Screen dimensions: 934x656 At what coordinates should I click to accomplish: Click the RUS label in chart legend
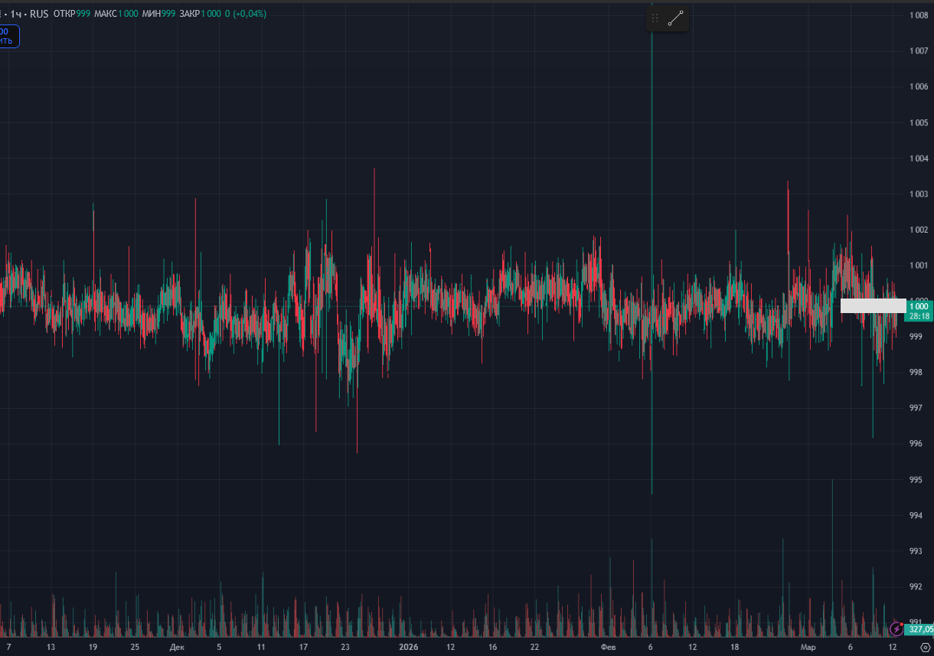tap(39, 14)
